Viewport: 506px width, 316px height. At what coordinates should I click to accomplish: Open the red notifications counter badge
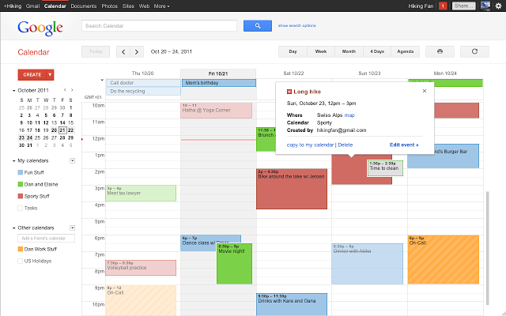443,6
